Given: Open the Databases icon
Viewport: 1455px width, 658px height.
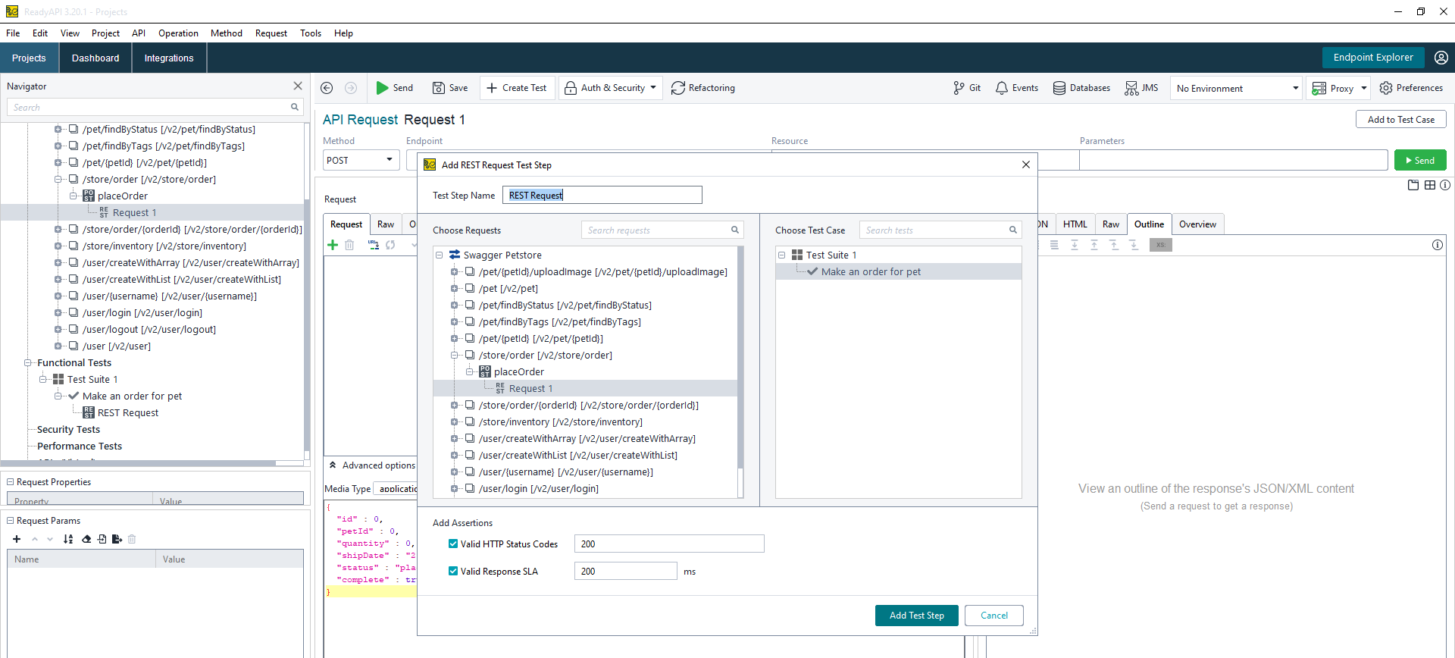Looking at the screenshot, I should tap(1059, 88).
